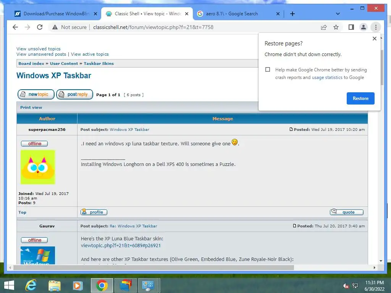Click the Chrome taskbar icon
The image size is (391, 293).
click(102, 285)
